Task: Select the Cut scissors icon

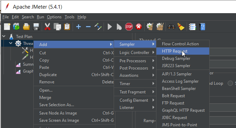Action: 47,27
